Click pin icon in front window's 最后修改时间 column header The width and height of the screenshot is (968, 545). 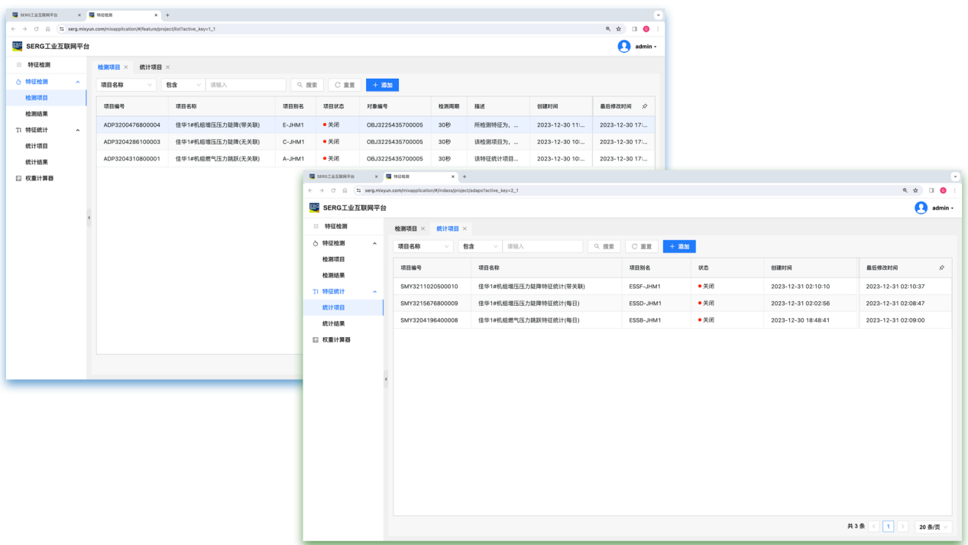tap(941, 268)
